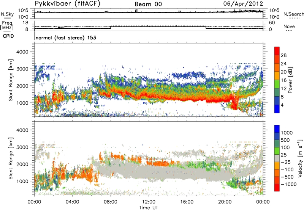Click the Beam 00 label
The height and width of the screenshot is (210, 304).
click(148, 4)
